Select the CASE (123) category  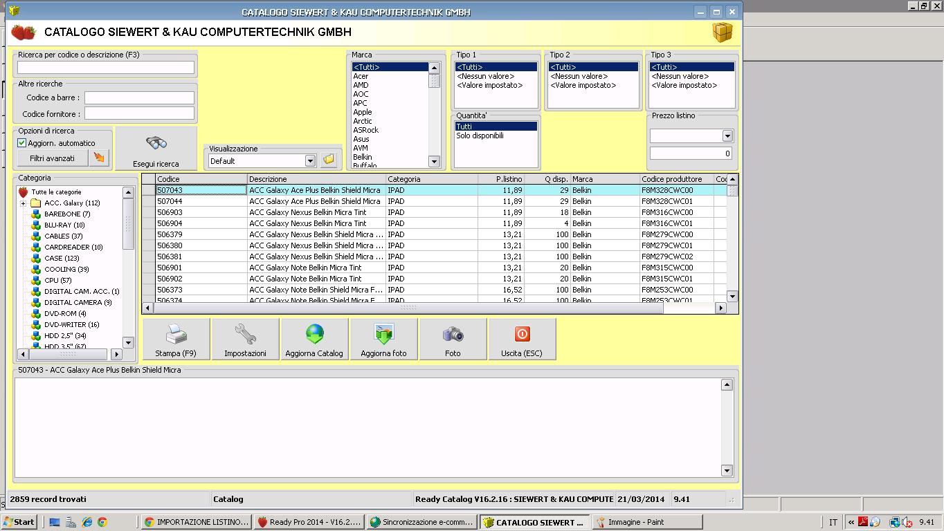(62, 259)
